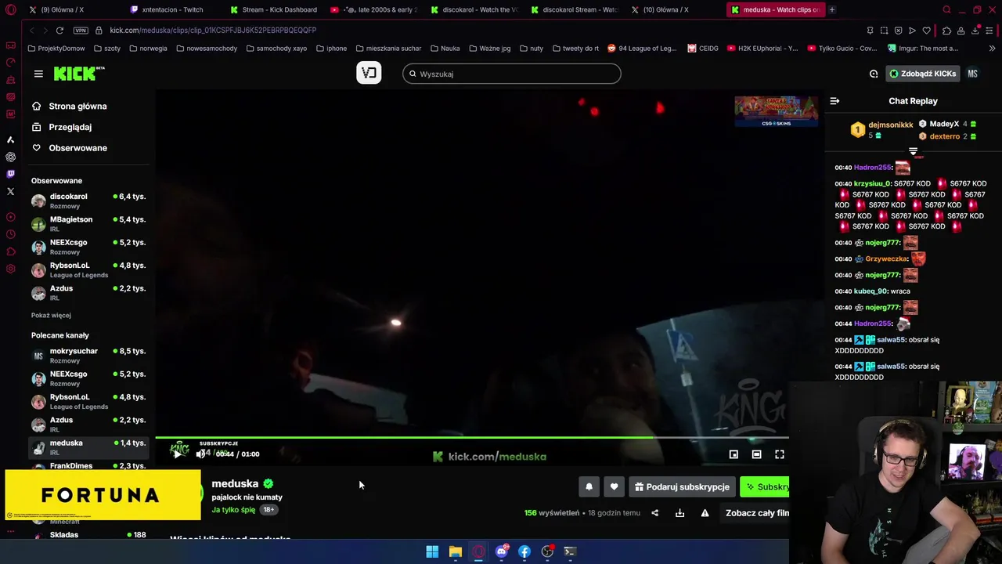Select meduska in recommended channels

coord(88,446)
